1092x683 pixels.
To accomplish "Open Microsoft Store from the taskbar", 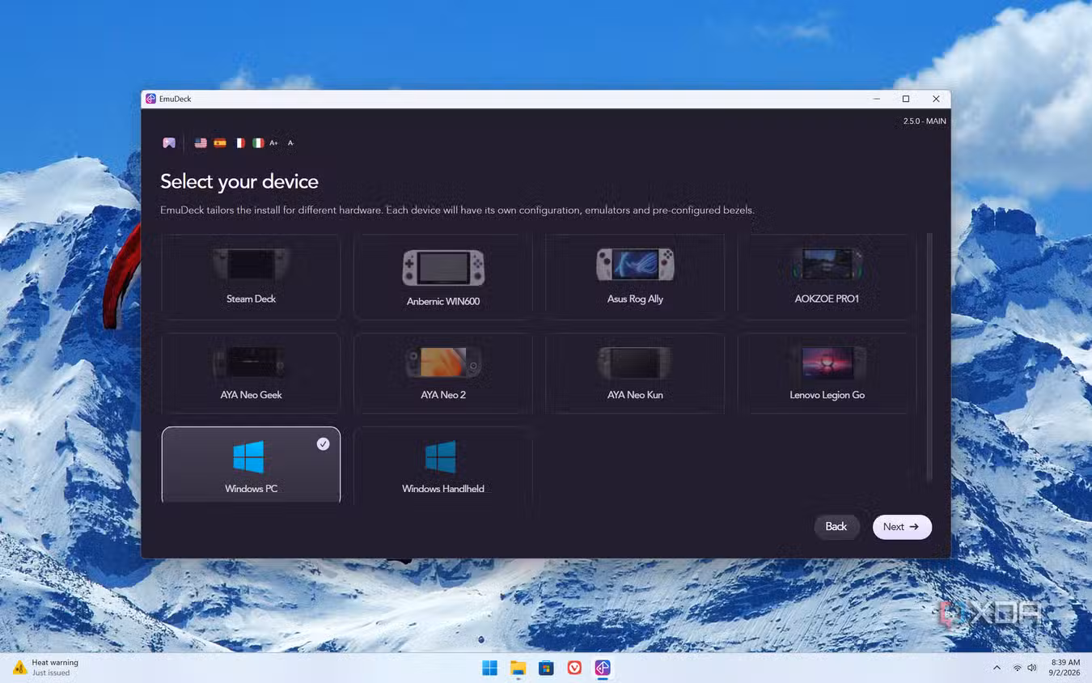I will point(547,668).
